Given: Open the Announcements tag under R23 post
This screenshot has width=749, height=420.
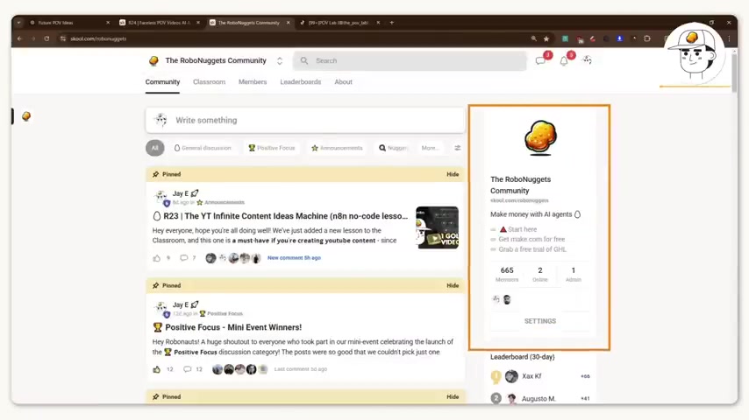Looking at the screenshot, I should (x=221, y=203).
